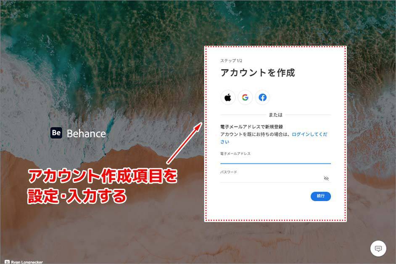396x264 pixels.
Task: Sign up with the Facebook icon
Action: 262,97
